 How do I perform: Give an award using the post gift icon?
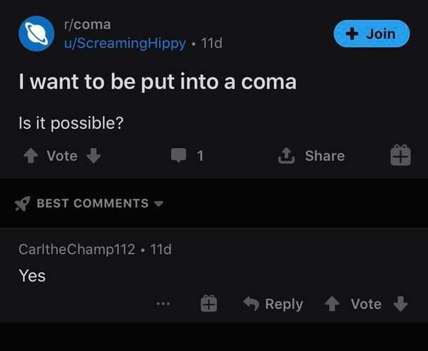400,155
